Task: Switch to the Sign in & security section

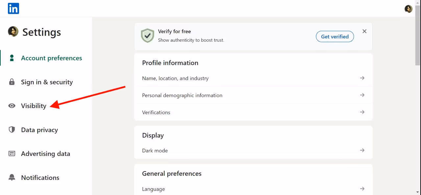Action: point(47,82)
